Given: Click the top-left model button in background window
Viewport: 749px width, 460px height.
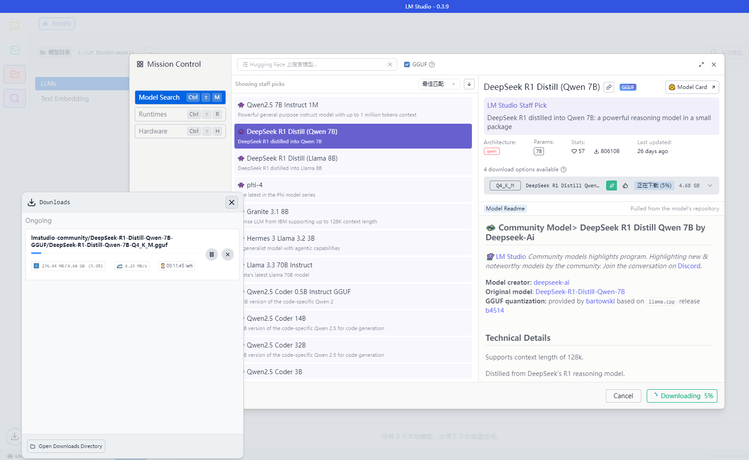Looking at the screenshot, I should (57, 24).
